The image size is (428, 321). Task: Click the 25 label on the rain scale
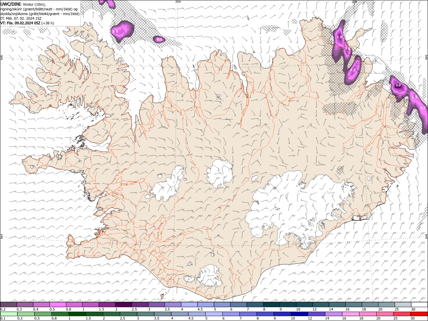[395, 319]
